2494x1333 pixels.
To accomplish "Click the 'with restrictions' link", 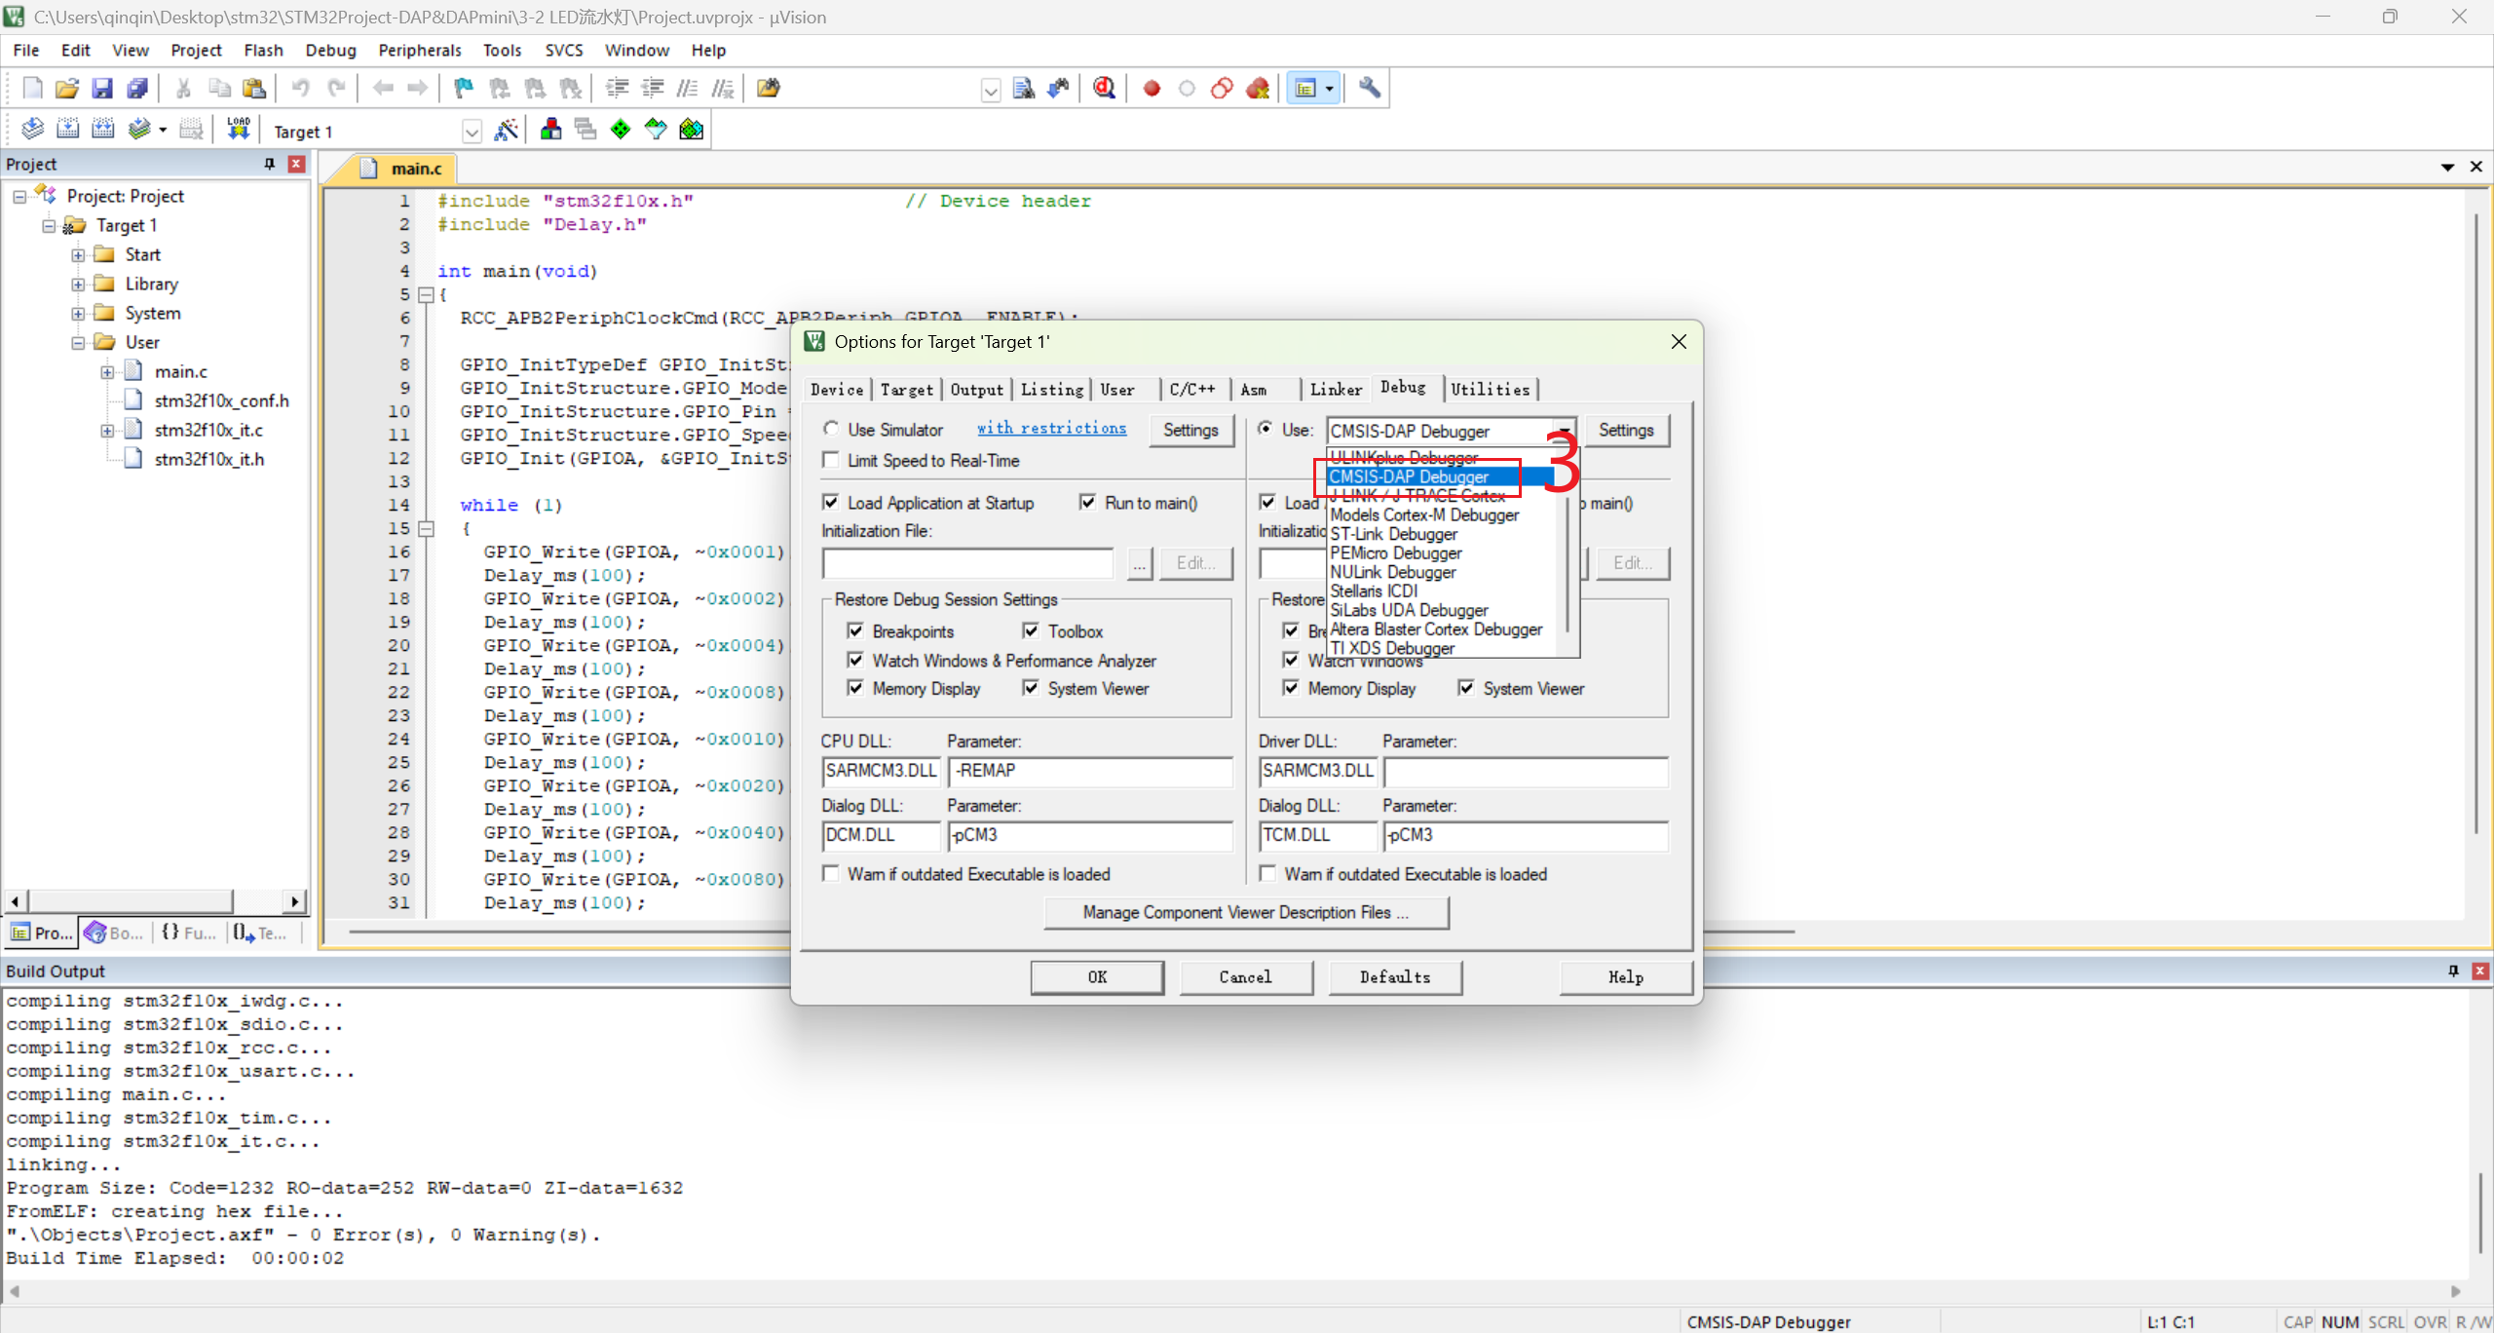I will click(x=1051, y=429).
